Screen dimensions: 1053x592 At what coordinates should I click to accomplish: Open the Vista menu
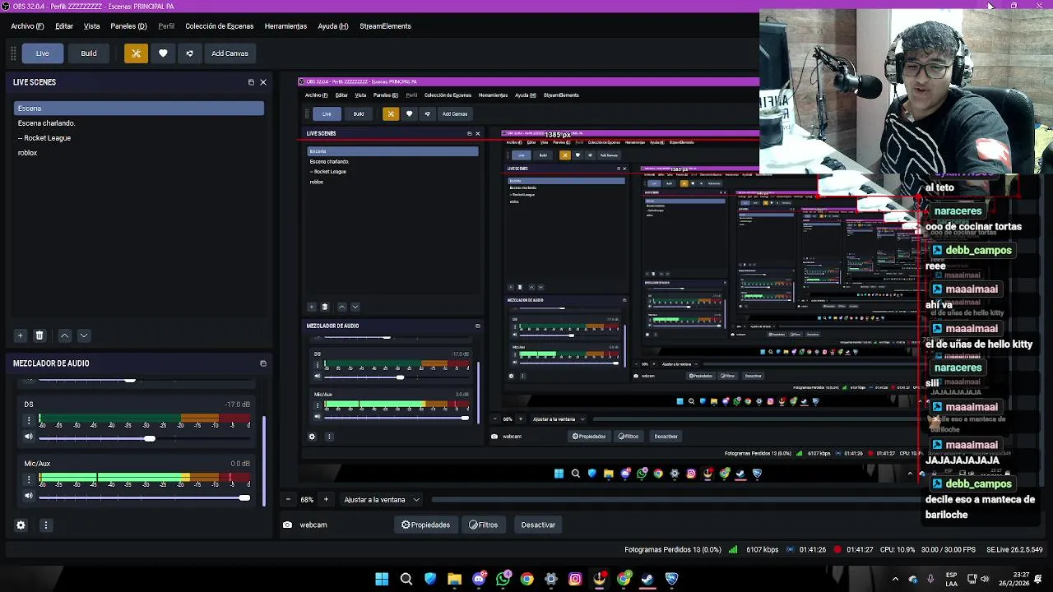click(91, 26)
